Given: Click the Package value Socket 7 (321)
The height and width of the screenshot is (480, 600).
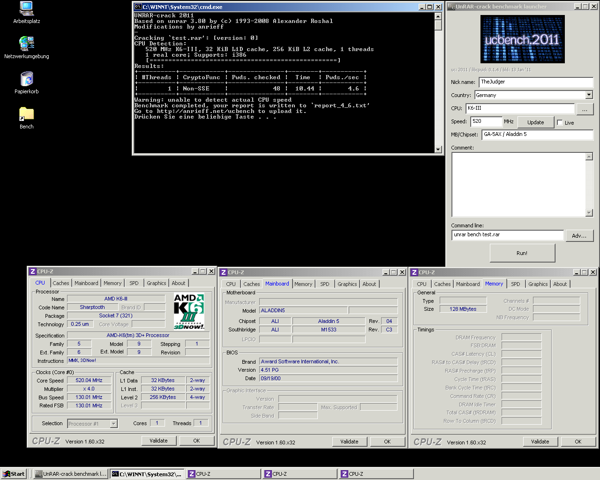Looking at the screenshot, I should coord(116,316).
